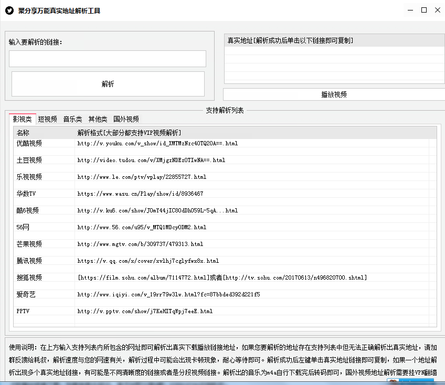Click the www.wasu.cn example URL
The image size is (445, 385).
[x=140, y=194]
